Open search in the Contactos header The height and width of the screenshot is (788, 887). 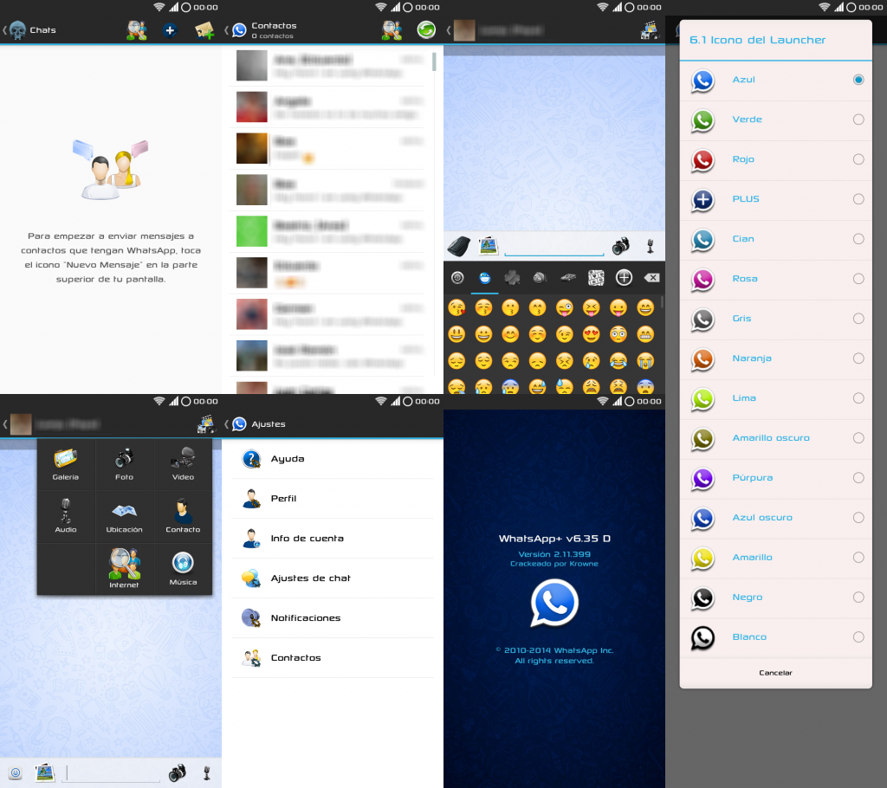392,30
